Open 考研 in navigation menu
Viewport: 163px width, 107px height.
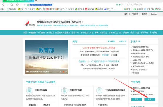(x=97, y=33)
